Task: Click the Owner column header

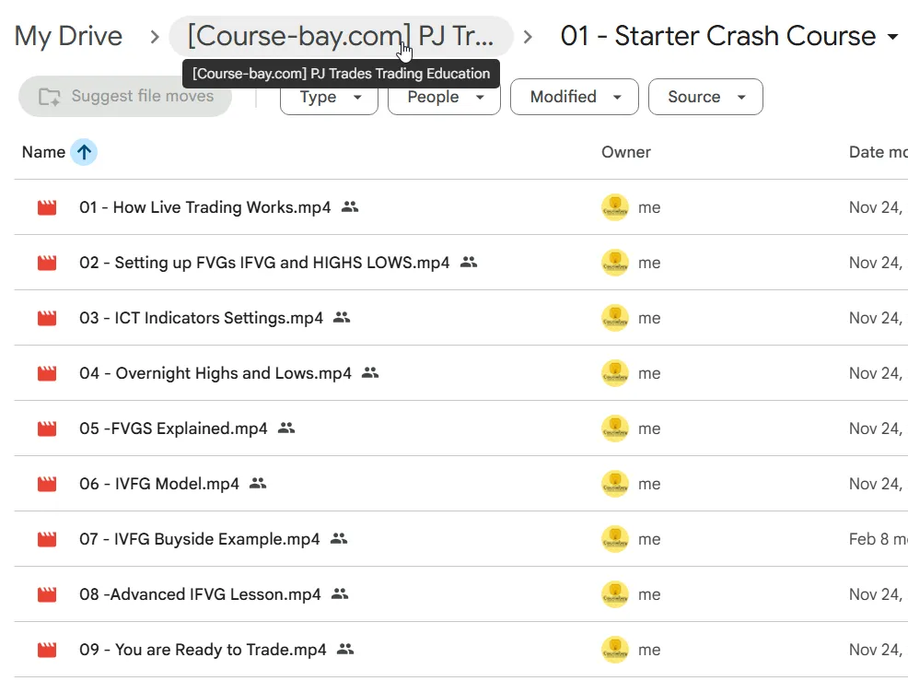Action: [626, 152]
